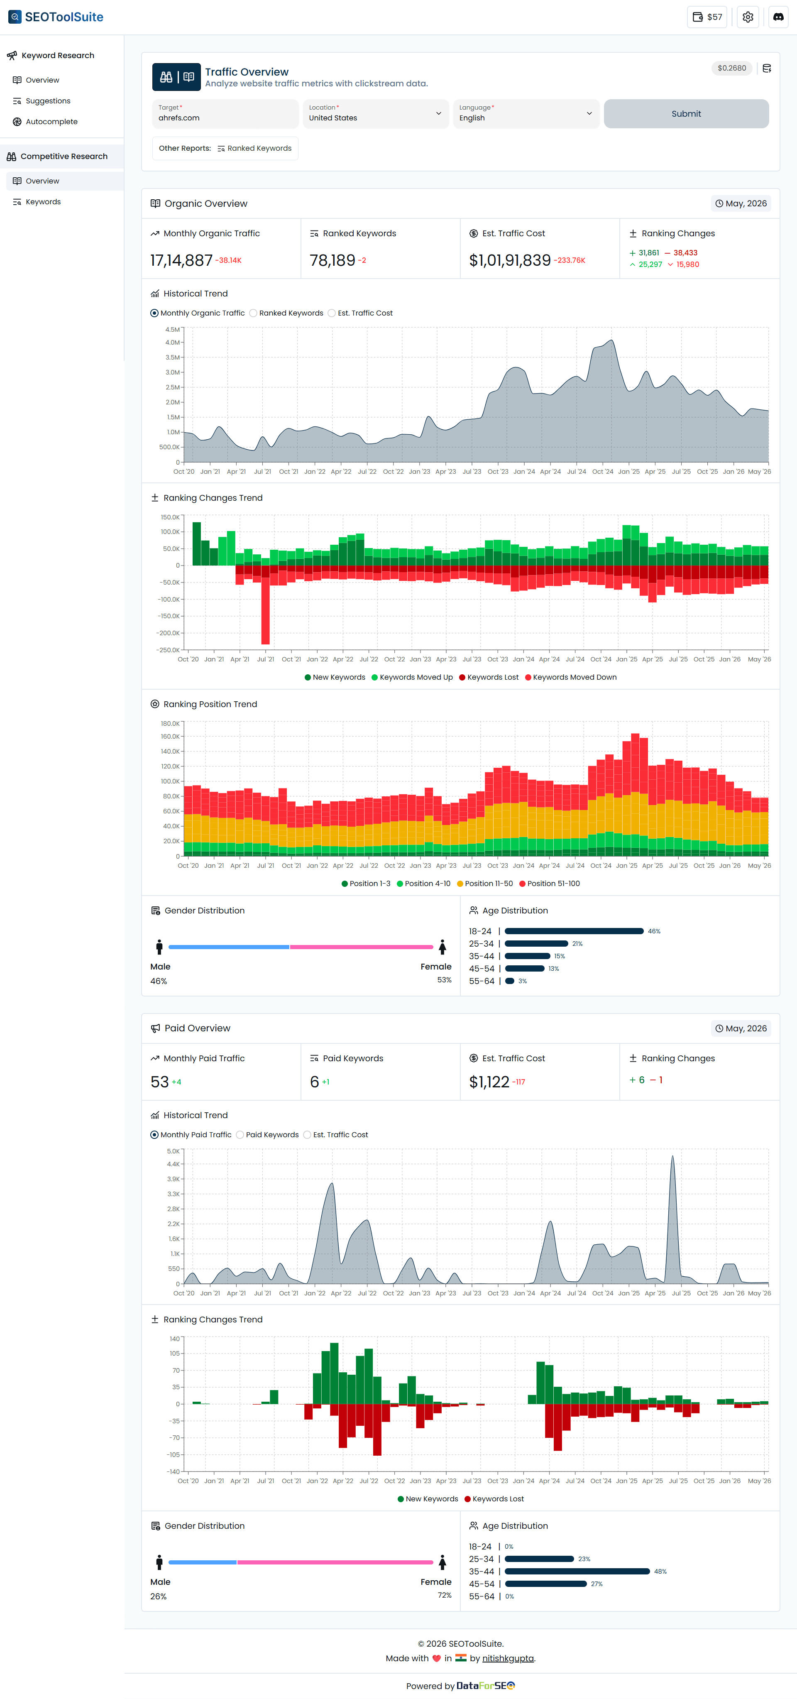Click organic Age Distribution people icon
This screenshot has height=1699, width=797.
473,911
